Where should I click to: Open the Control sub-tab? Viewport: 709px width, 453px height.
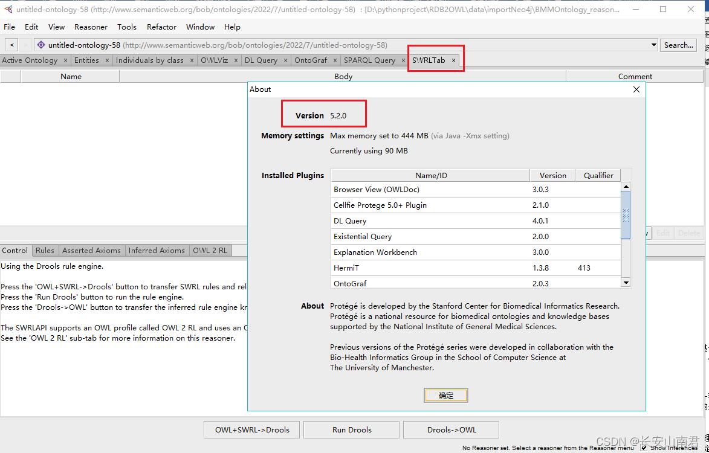pos(15,250)
